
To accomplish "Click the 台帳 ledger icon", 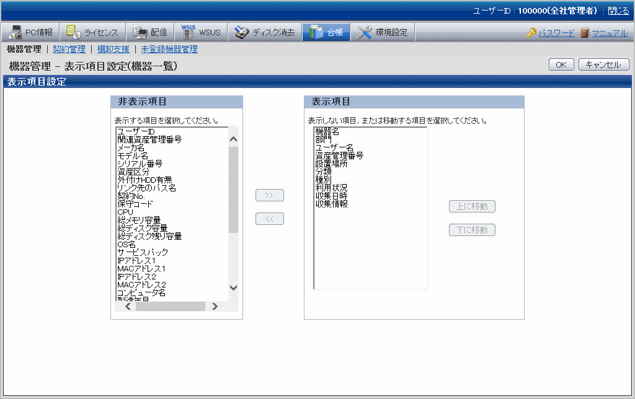I will pos(316,32).
